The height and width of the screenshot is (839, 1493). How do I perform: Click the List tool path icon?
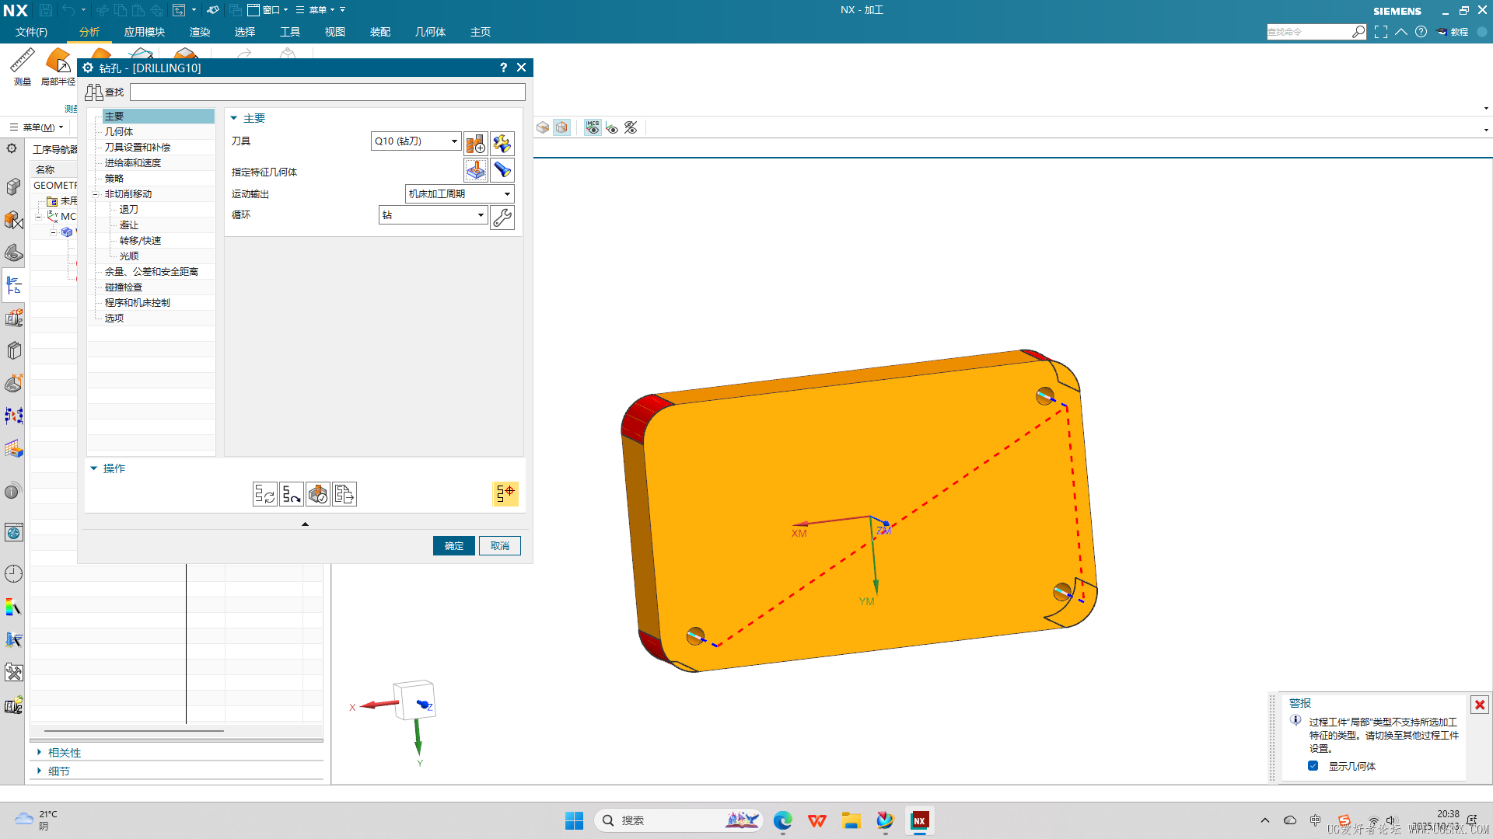coord(344,494)
